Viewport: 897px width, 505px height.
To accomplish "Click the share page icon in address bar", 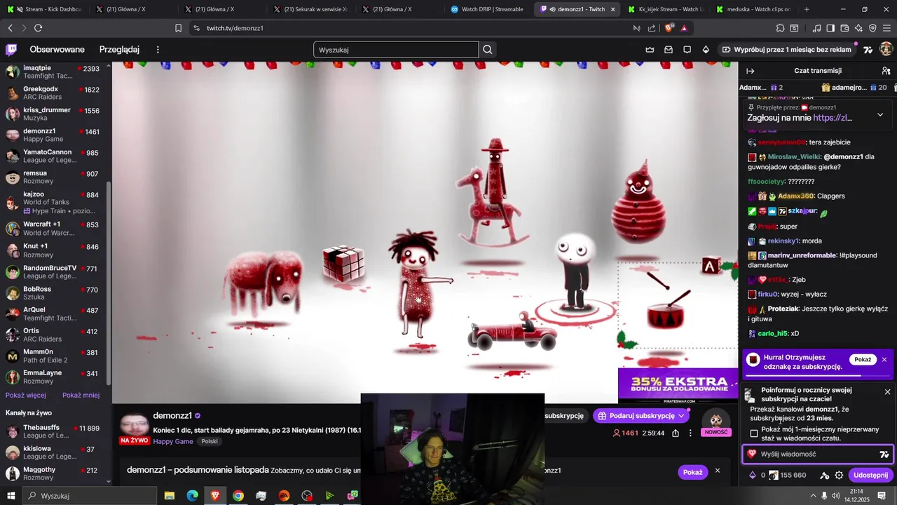I will [x=652, y=28].
